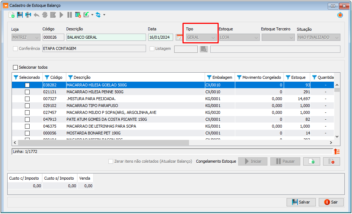Viewport: 352px width, 214px height.
Task: Click the Embalagem column header filter
Action: pyautogui.click(x=209, y=77)
